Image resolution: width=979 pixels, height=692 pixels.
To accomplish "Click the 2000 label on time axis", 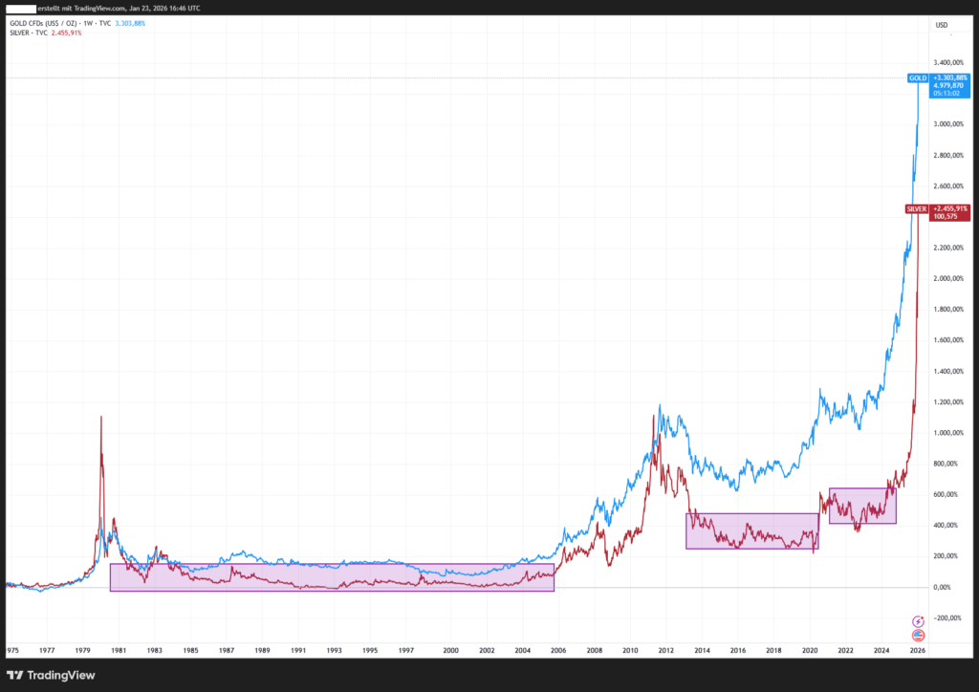I will click(x=449, y=650).
